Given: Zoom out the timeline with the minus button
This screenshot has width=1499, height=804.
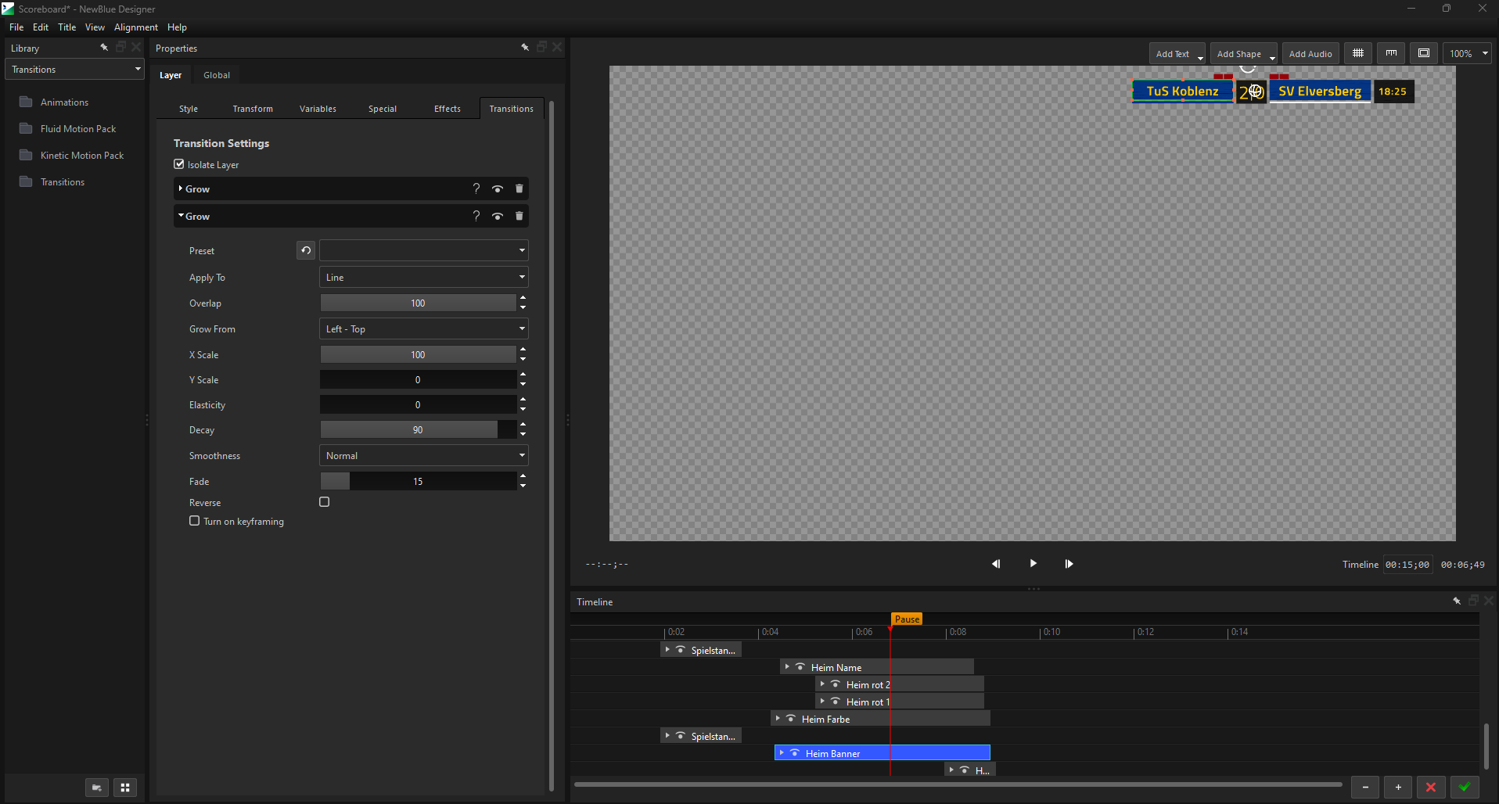Looking at the screenshot, I should (x=1365, y=787).
